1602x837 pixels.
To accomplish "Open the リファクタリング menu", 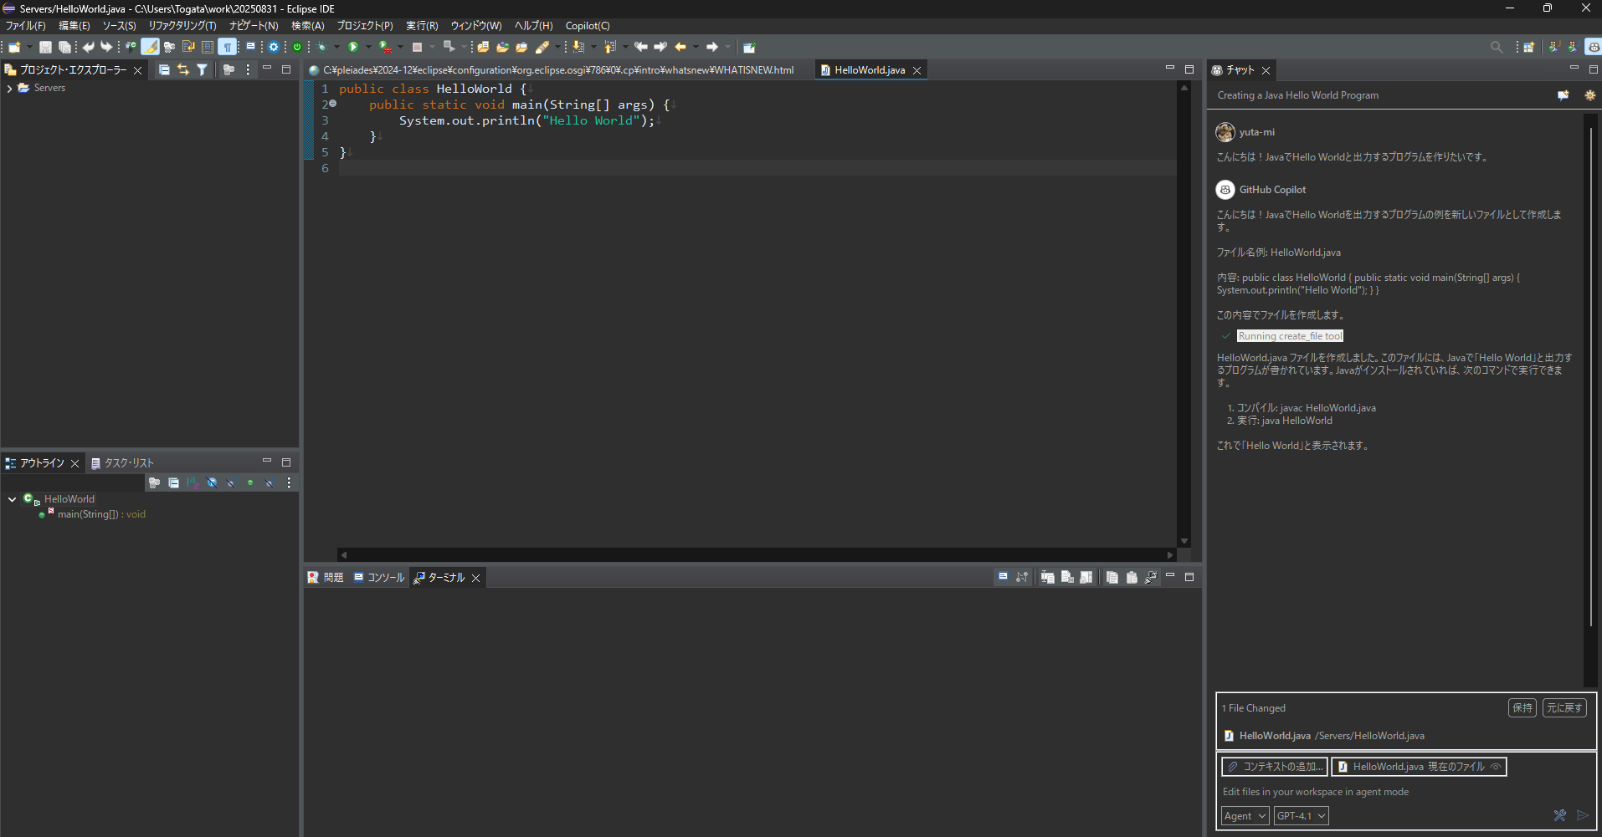I will [181, 26].
